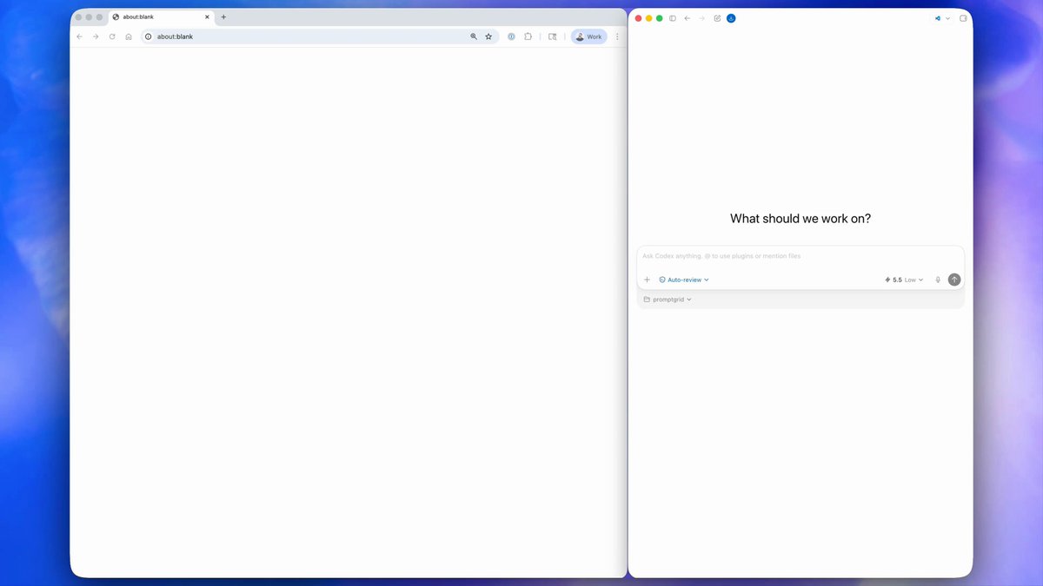The width and height of the screenshot is (1043, 586).
Task: Close the about:blank tab
Action: tap(207, 16)
